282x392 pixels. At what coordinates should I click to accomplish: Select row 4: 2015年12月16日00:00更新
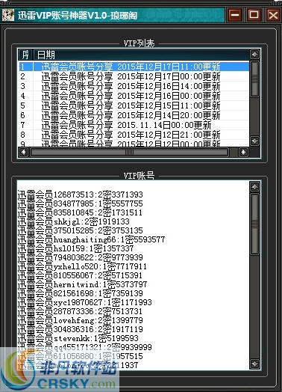134,96
